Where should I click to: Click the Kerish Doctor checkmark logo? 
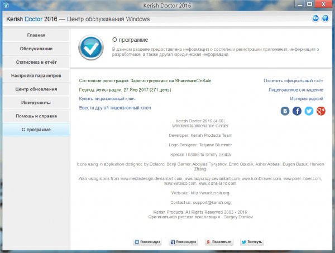tap(91, 47)
